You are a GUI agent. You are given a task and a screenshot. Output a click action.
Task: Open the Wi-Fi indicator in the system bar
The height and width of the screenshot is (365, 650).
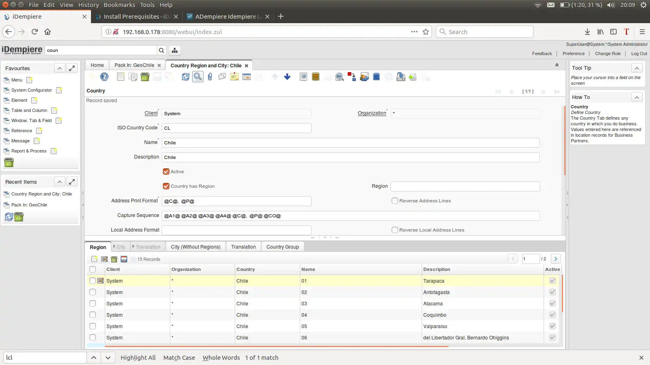(537, 5)
